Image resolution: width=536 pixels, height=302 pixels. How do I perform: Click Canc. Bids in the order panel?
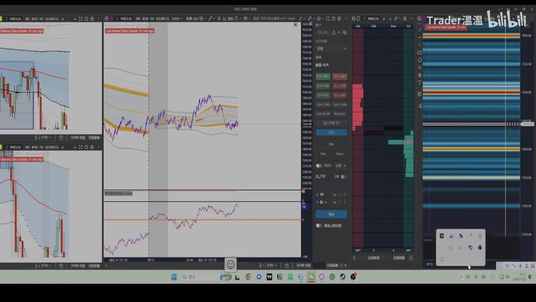(x=323, y=104)
